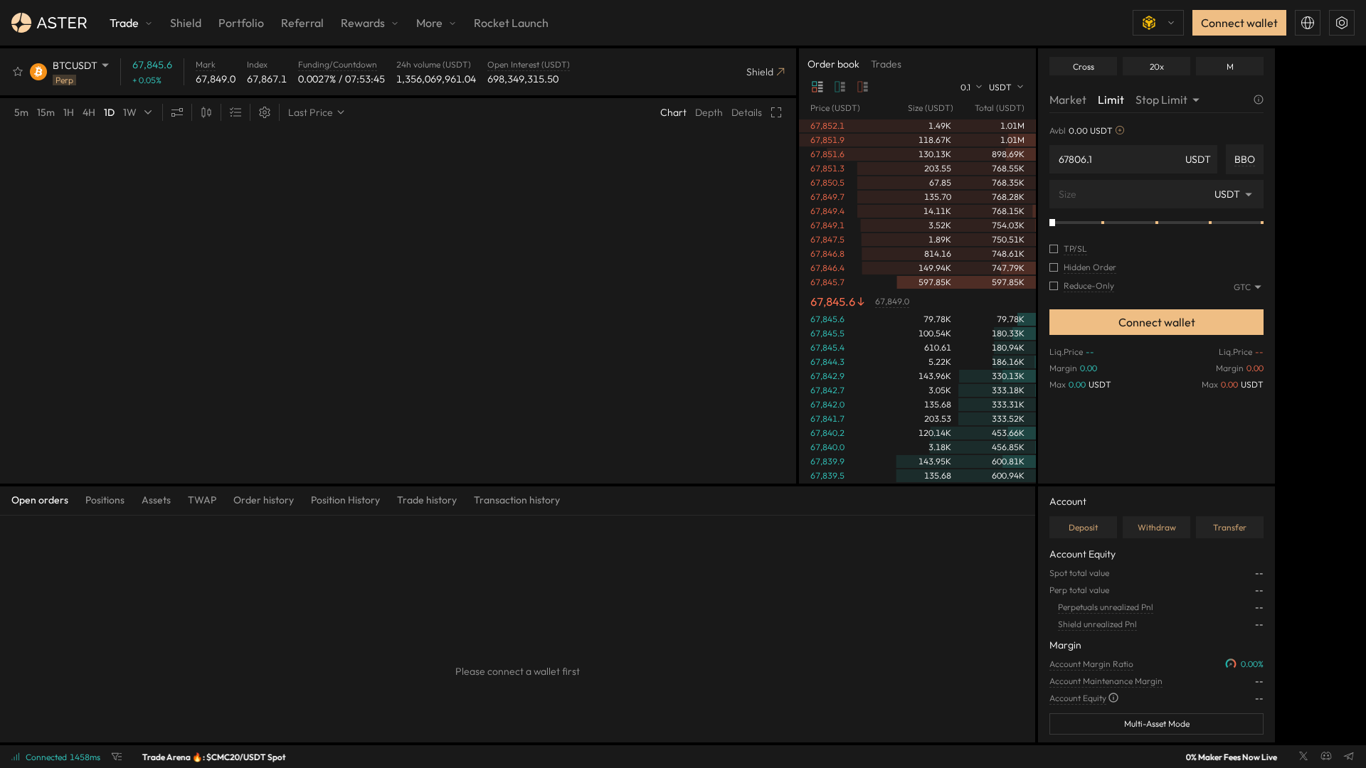Show asks-only order book view
Image resolution: width=1366 pixels, height=768 pixels.
(x=863, y=87)
